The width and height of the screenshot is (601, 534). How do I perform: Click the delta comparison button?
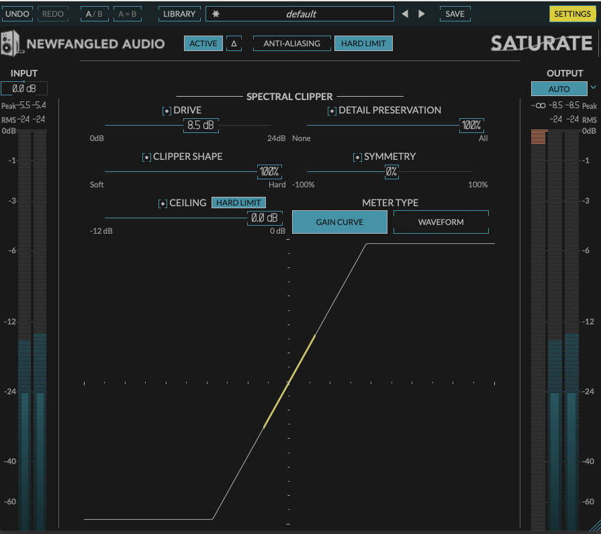coord(232,43)
